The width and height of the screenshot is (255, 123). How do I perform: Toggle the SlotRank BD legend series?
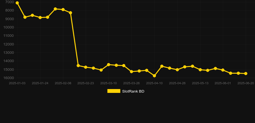[126, 91]
